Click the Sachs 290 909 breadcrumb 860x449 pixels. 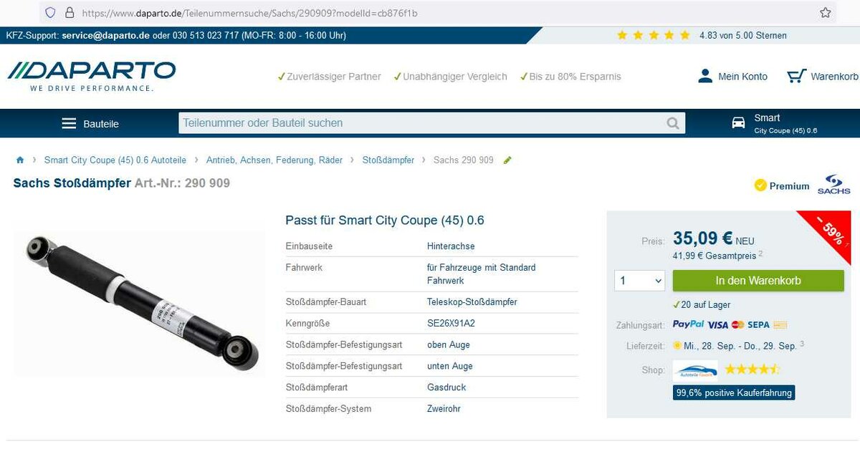pos(464,160)
